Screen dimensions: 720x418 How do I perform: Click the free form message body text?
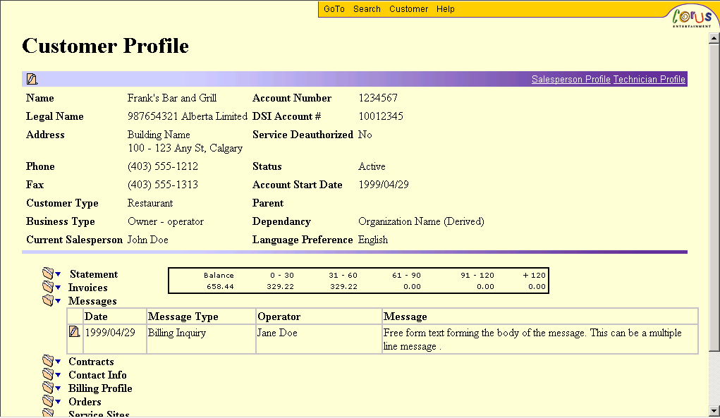click(x=532, y=339)
